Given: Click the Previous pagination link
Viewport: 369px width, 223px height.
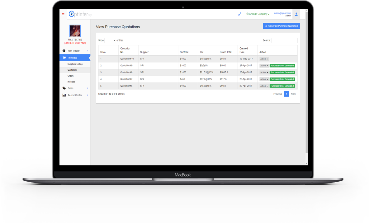Looking at the screenshot, I should 278,94.
